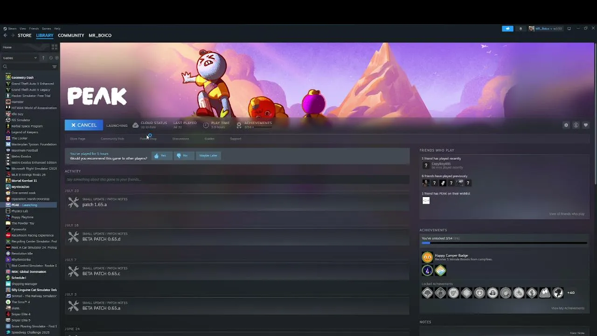The height and width of the screenshot is (336, 597).
Task: Select RISK: Global Domination in the library
Action: [30, 272]
